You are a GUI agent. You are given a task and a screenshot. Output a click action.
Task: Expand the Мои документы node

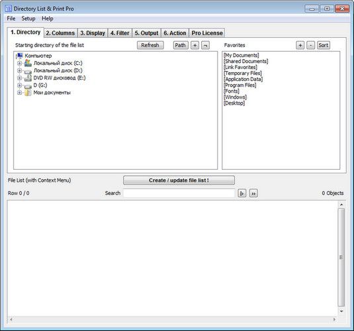tap(20, 93)
